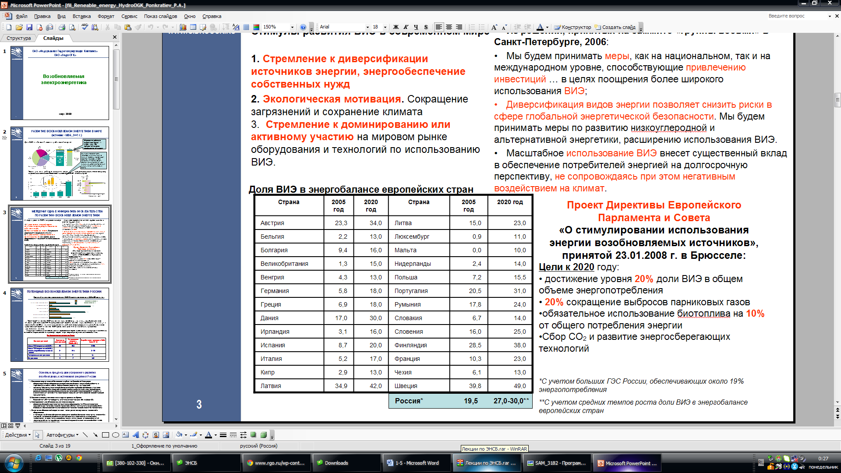
Task: Open the Файл menu
Action: coord(21,16)
